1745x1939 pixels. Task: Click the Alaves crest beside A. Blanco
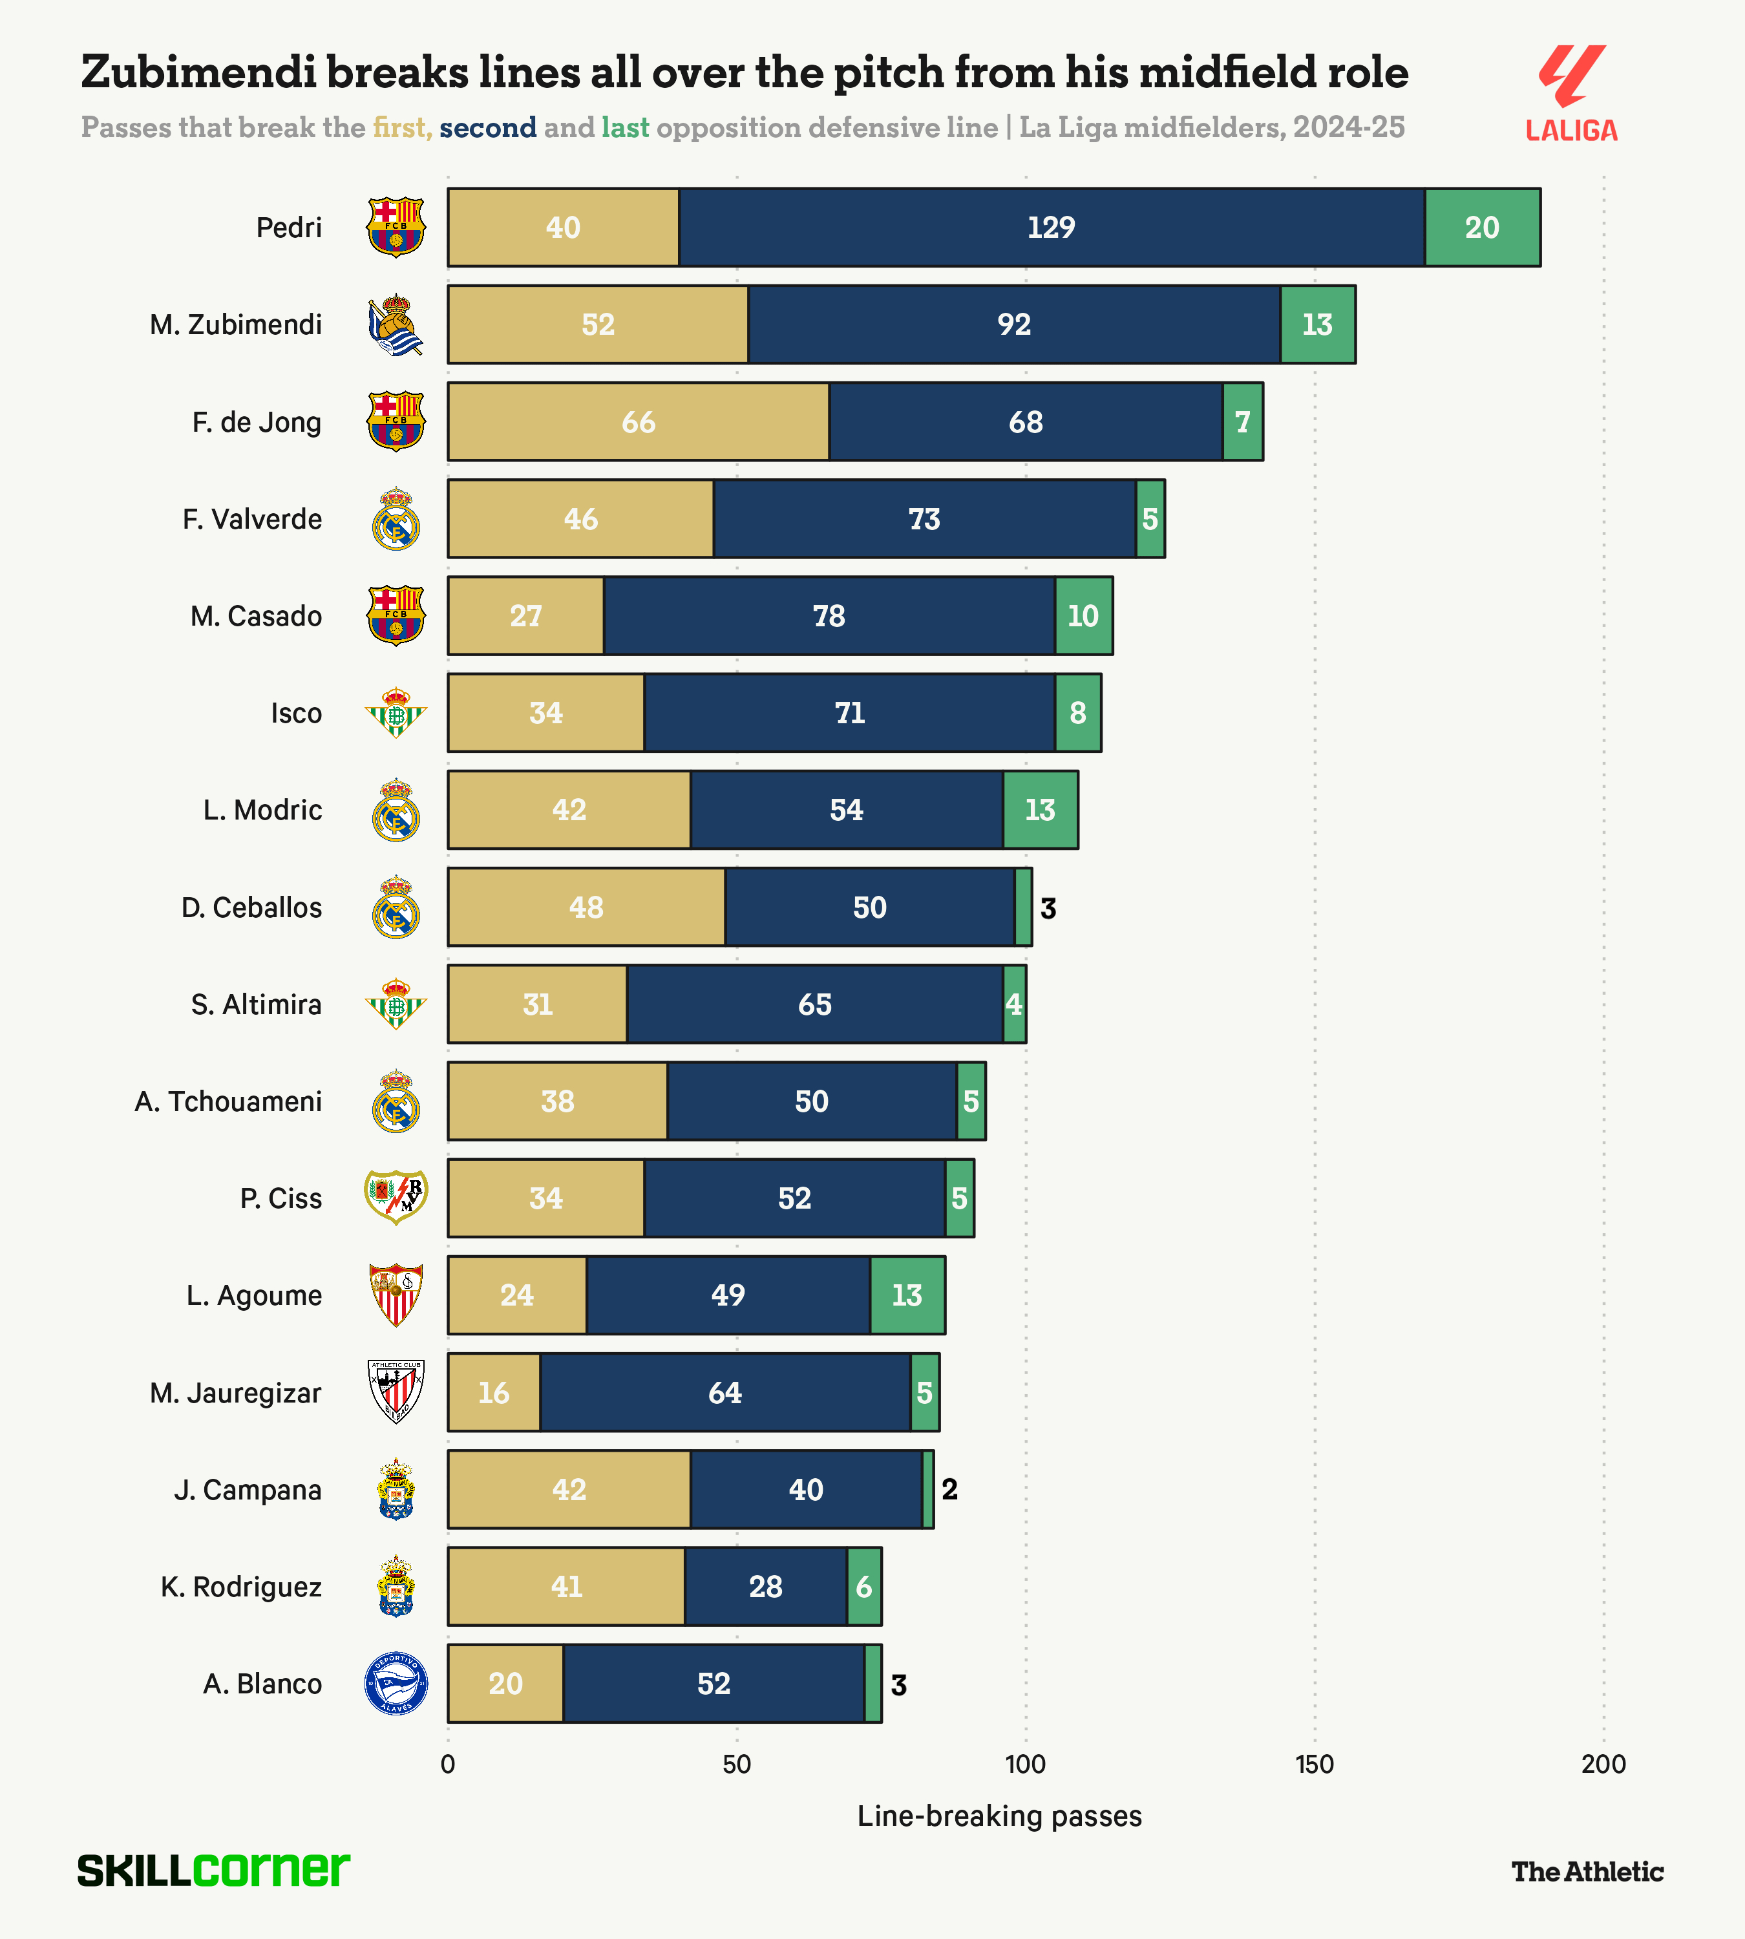click(396, 1683)
